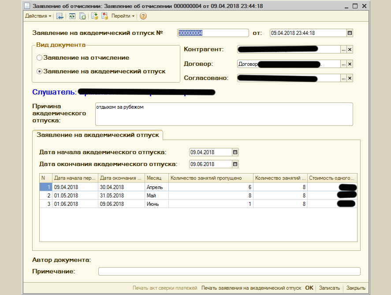Click 'Печать заявления на академический отпуск' button
This screenshot has width=391, height=295.
(x=251, y=287)
